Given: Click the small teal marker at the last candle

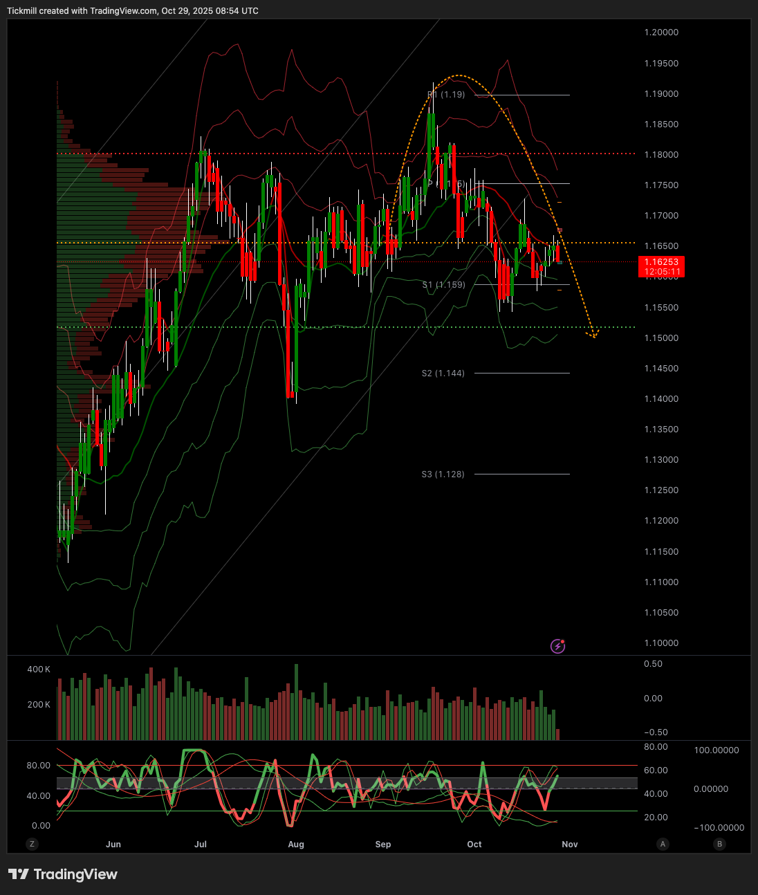Looking at the screenshot, I should pos(560,263).
